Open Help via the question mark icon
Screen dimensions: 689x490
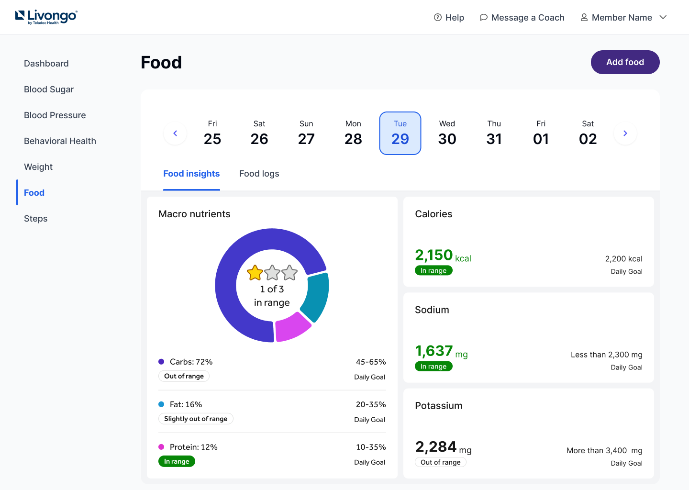(x=437, y=17)
